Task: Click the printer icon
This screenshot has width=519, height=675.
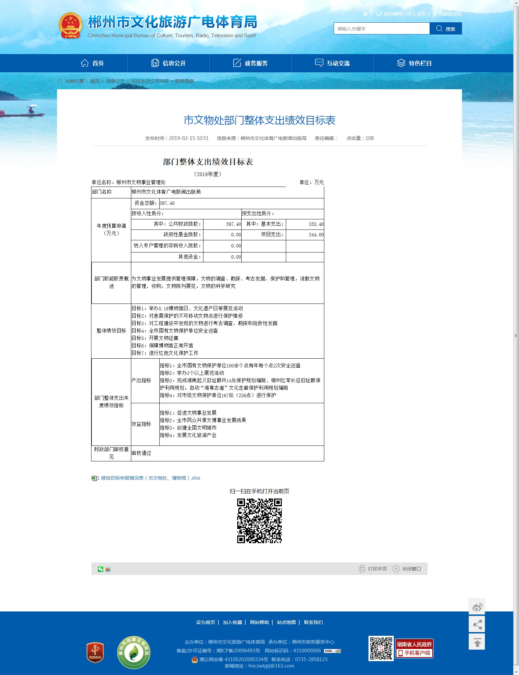Action: click(362, 569)
